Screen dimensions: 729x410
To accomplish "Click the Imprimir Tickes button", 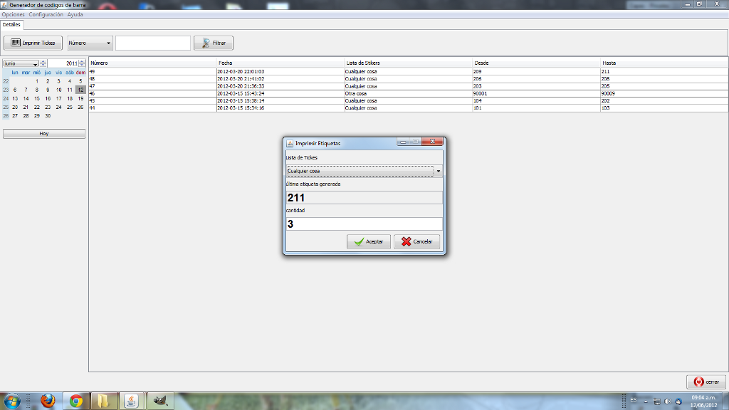I will click(33, 43).
